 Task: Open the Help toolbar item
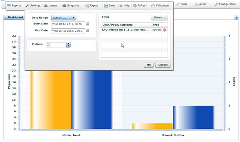click(x=124, y=5)
